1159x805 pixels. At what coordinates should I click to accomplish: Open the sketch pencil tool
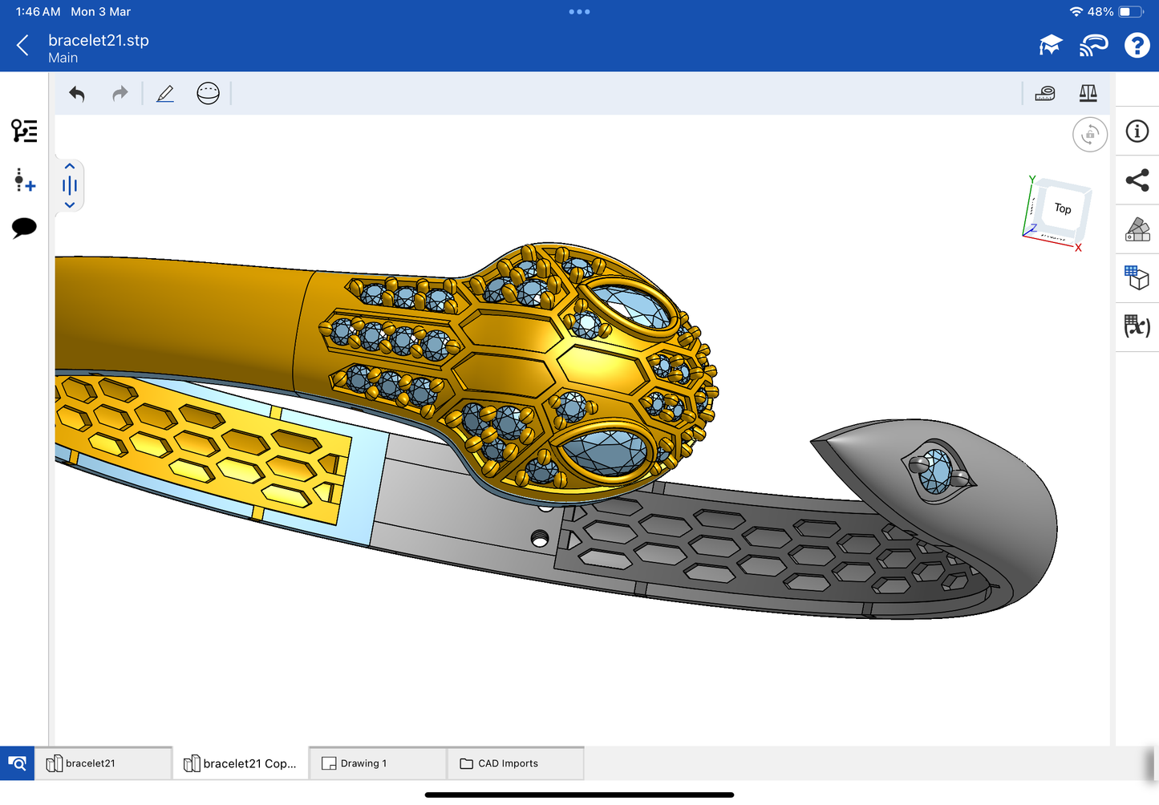click(x=165, y=94)
